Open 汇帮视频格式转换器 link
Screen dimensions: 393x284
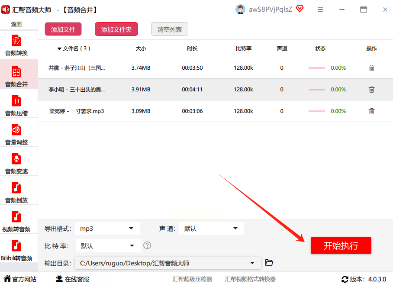[250, 279]
